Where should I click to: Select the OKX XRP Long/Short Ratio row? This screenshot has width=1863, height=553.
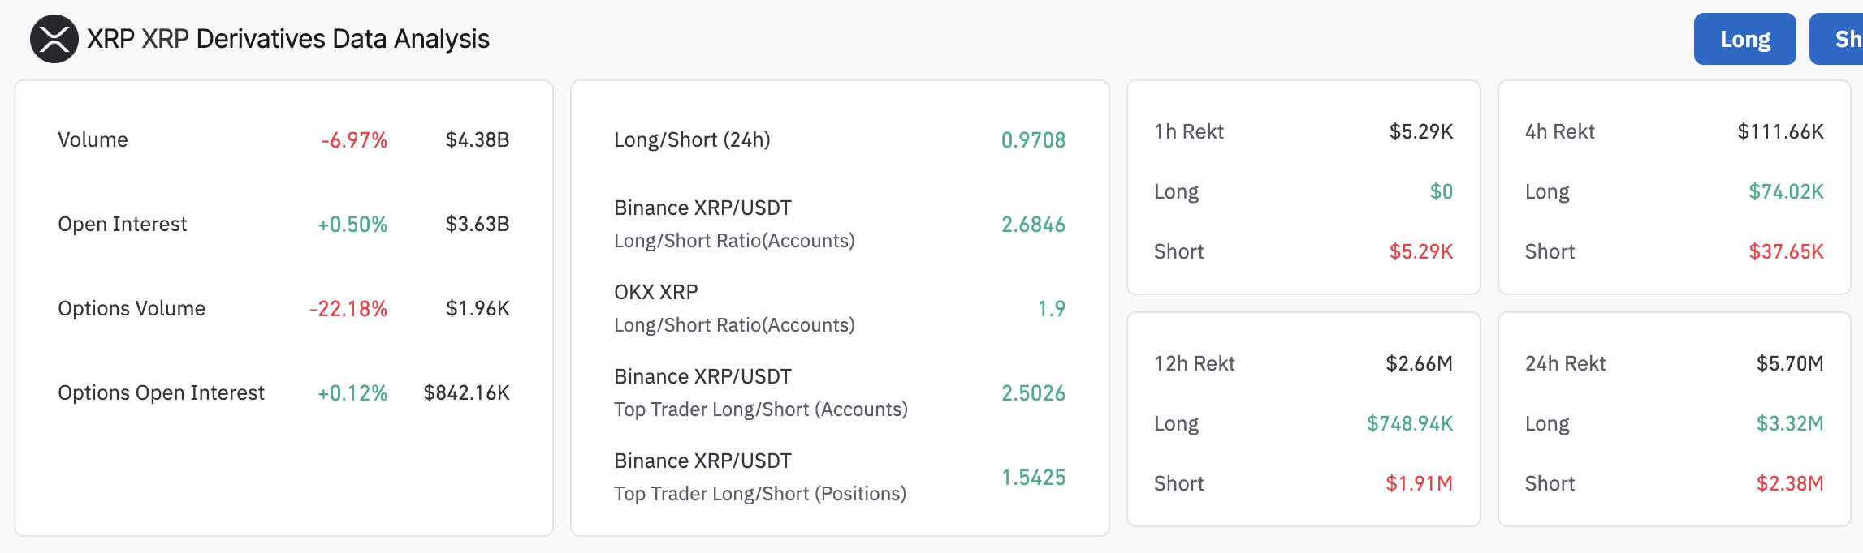coord(840,308)
